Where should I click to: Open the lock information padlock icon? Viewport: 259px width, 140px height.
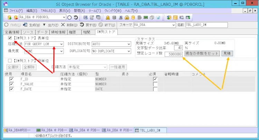(x=127, y=18)
